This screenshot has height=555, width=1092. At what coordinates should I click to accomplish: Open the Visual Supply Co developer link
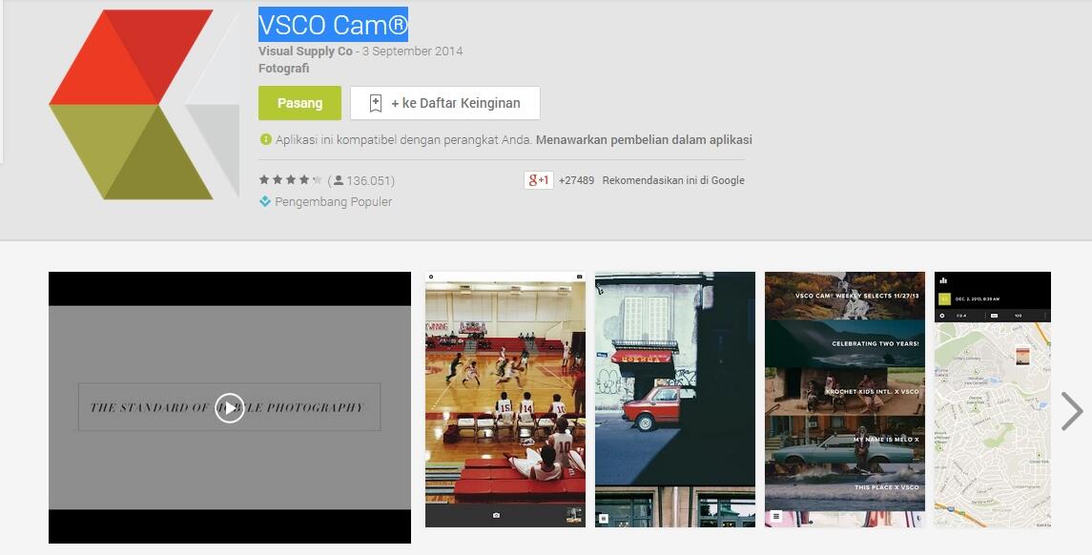tap(305, 51)
